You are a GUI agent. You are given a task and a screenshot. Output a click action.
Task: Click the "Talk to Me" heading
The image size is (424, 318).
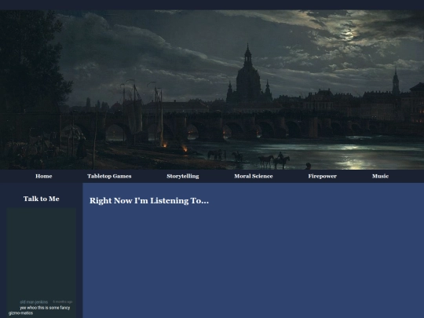tap(42, 199)
